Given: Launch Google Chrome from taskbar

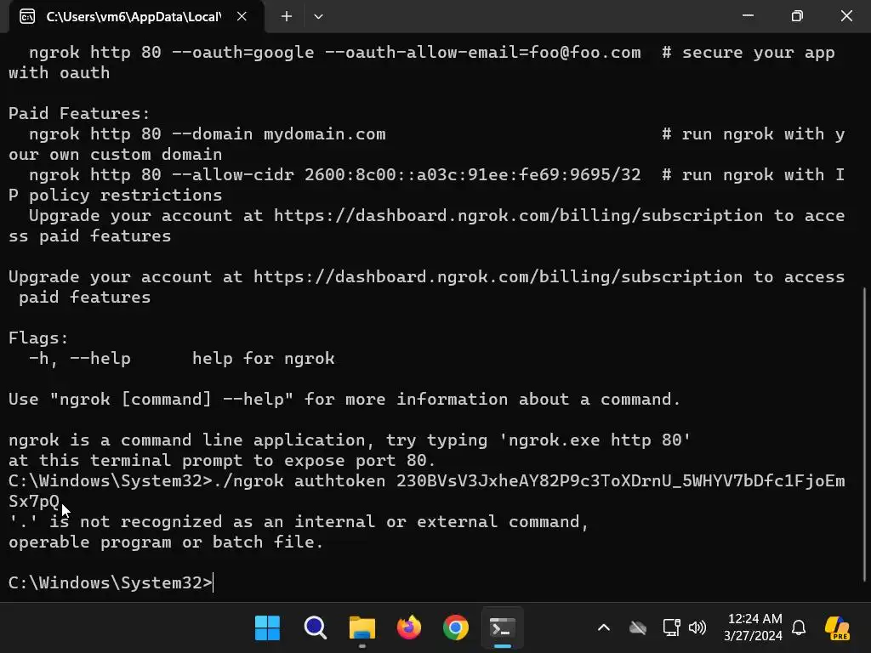Looking at the screenshot, I should coord(456,628).
